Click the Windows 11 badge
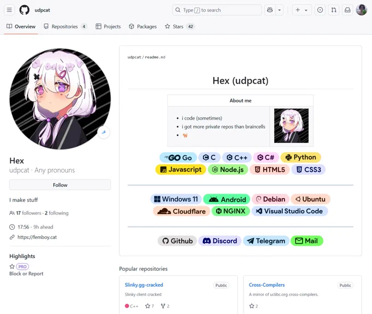Viewport: 372px width, 314px height. point(176,199)
